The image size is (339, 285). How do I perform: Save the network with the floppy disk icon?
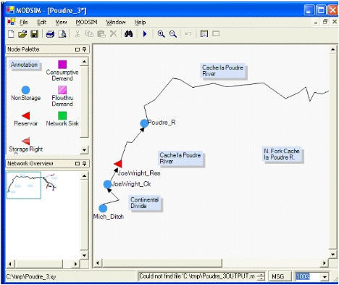coord(35,34)
